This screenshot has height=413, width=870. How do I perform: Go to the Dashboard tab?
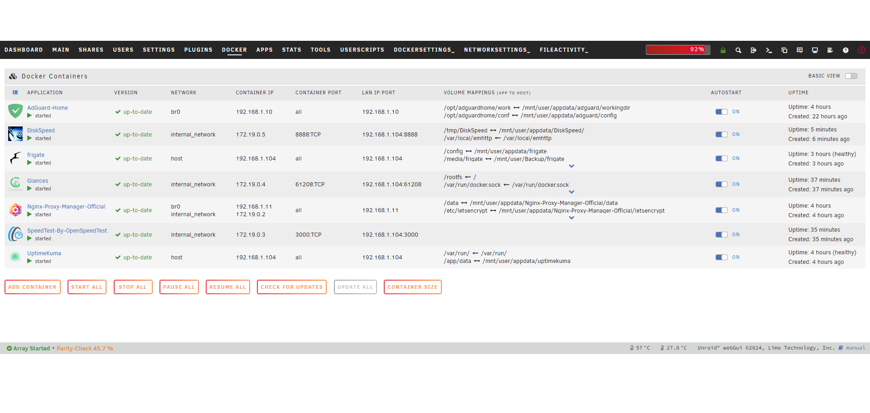point(24,50)
